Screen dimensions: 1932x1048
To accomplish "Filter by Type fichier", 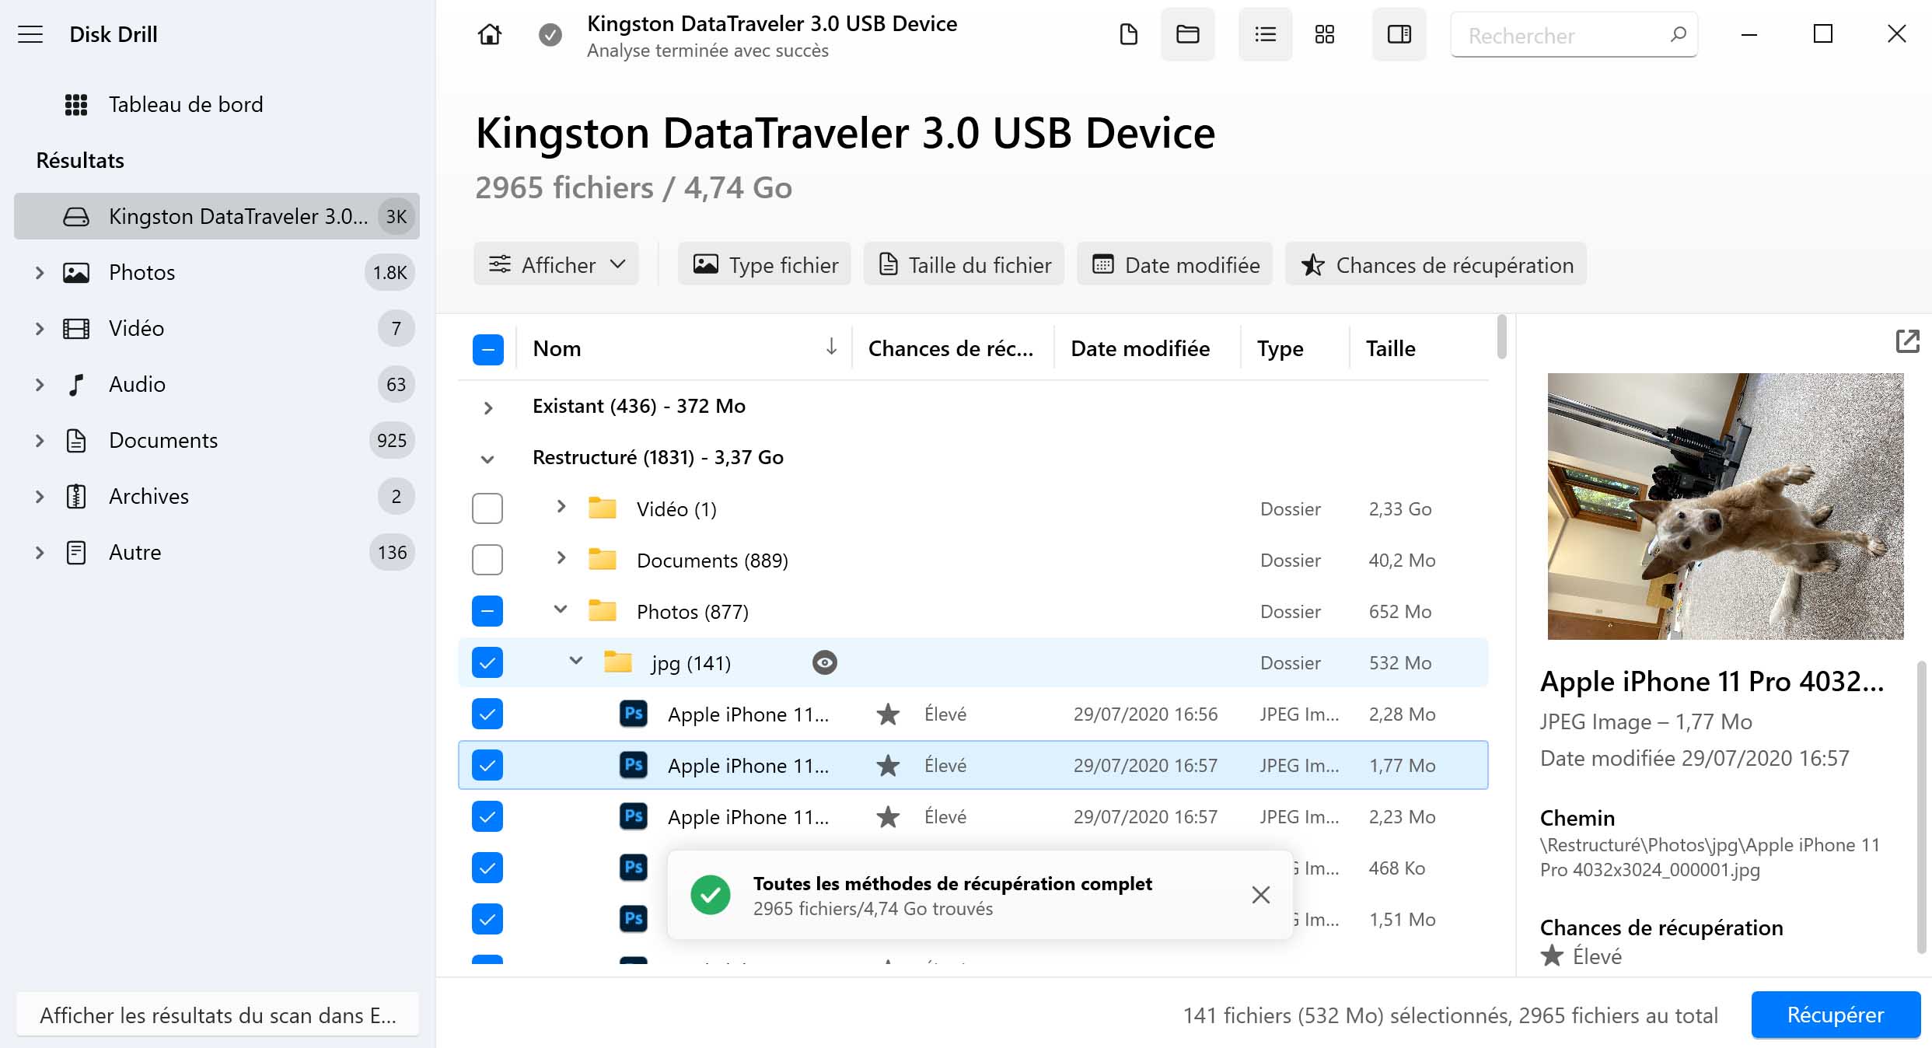I will (765, 265).
